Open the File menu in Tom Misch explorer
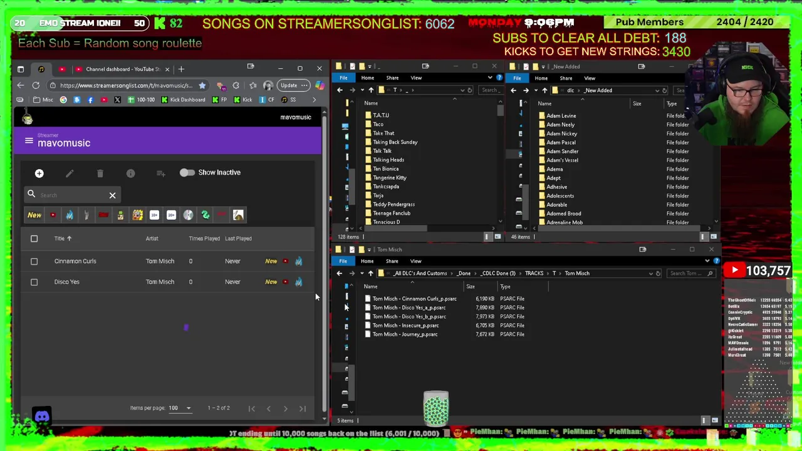The height and width of the screenshot is (451, 802). click(x=343, y=261)
